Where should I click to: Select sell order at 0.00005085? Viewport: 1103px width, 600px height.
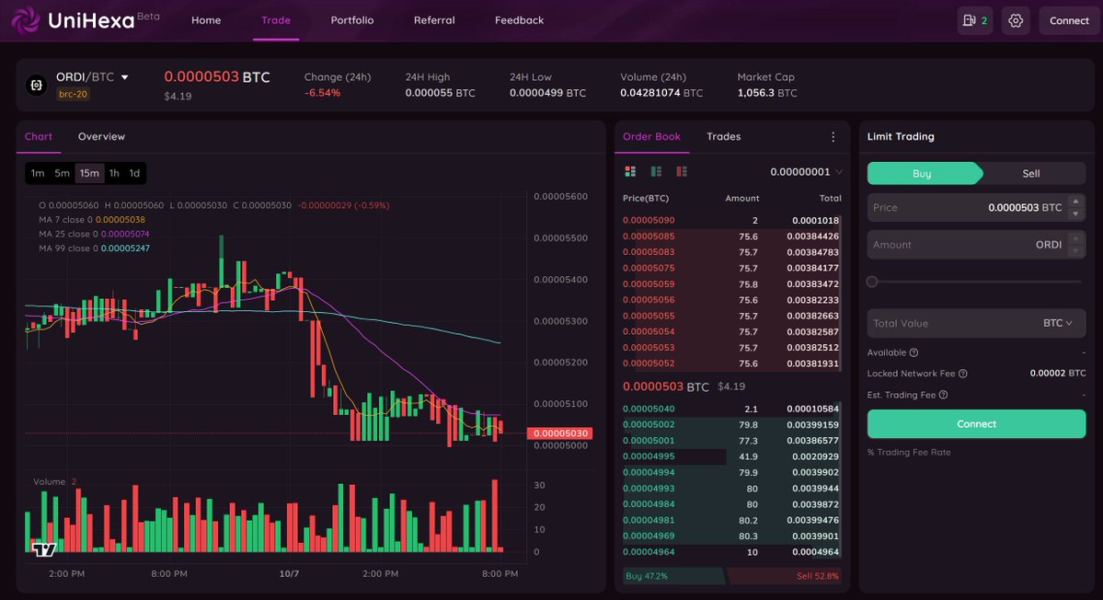click(x=731, y=237)
